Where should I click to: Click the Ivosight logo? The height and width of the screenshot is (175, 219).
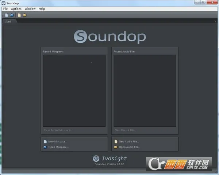tap(110, 159)
